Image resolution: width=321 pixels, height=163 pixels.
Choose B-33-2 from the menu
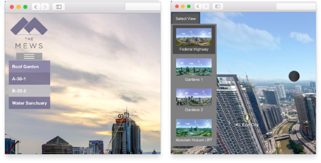[x=29, y=91]
